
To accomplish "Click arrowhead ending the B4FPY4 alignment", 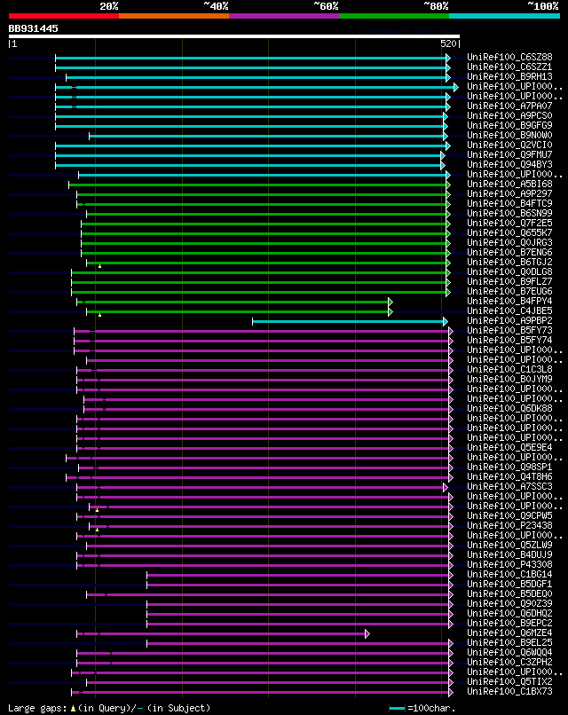I will 390,302.
